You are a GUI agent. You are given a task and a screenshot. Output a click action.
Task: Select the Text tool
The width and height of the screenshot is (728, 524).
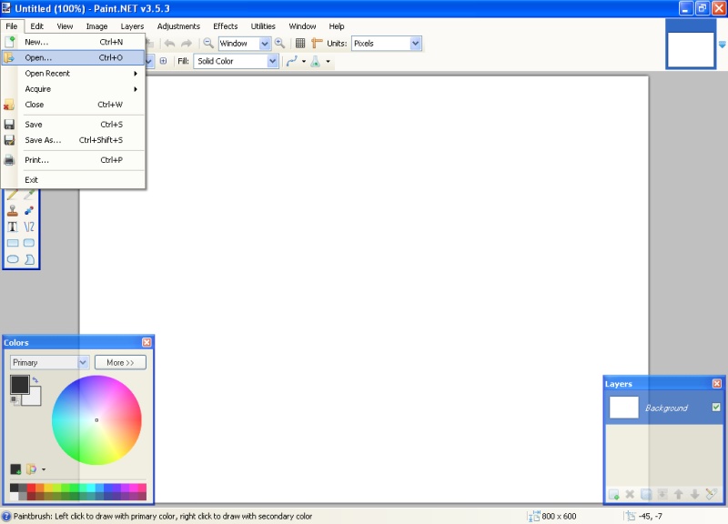click(x=12, y=226)
